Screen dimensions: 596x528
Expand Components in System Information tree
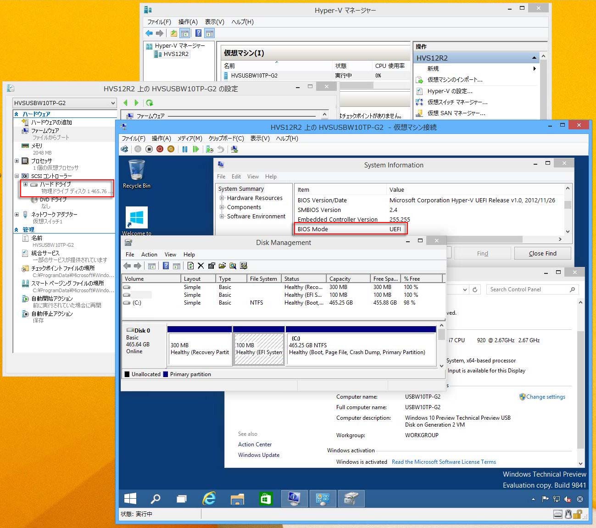pos(222,207)
